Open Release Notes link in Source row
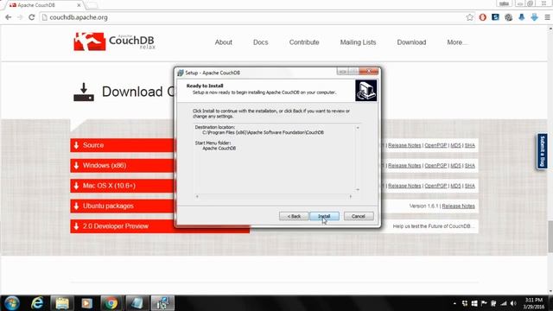This screenshot has width=553, height=311. [x=404, y=145]
